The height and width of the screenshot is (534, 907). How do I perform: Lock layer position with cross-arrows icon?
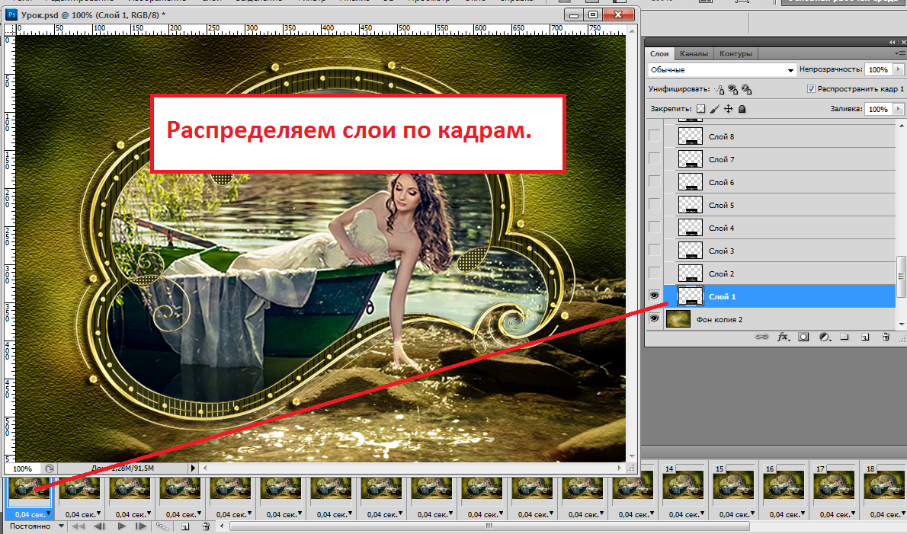728,109
